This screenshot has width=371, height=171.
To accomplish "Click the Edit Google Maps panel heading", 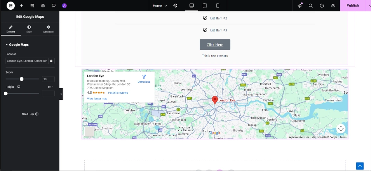I will click(x=30, y=17).
